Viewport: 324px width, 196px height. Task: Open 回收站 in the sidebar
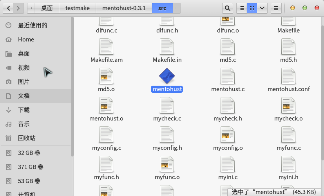click(x=36, y=138)
